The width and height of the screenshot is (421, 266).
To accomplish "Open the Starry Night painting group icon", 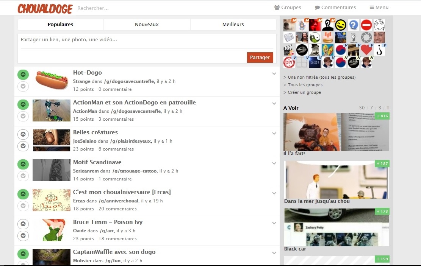I will coord(341,37).
